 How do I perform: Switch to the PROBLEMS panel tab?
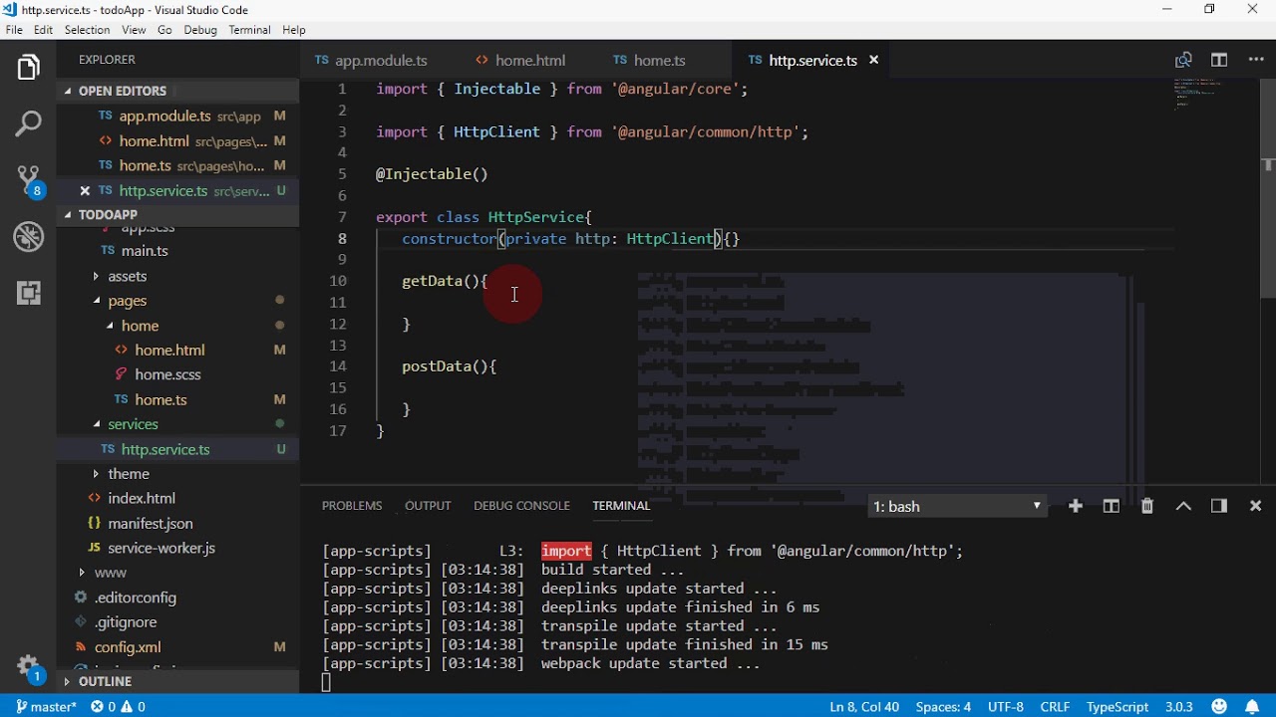(352, 506)
